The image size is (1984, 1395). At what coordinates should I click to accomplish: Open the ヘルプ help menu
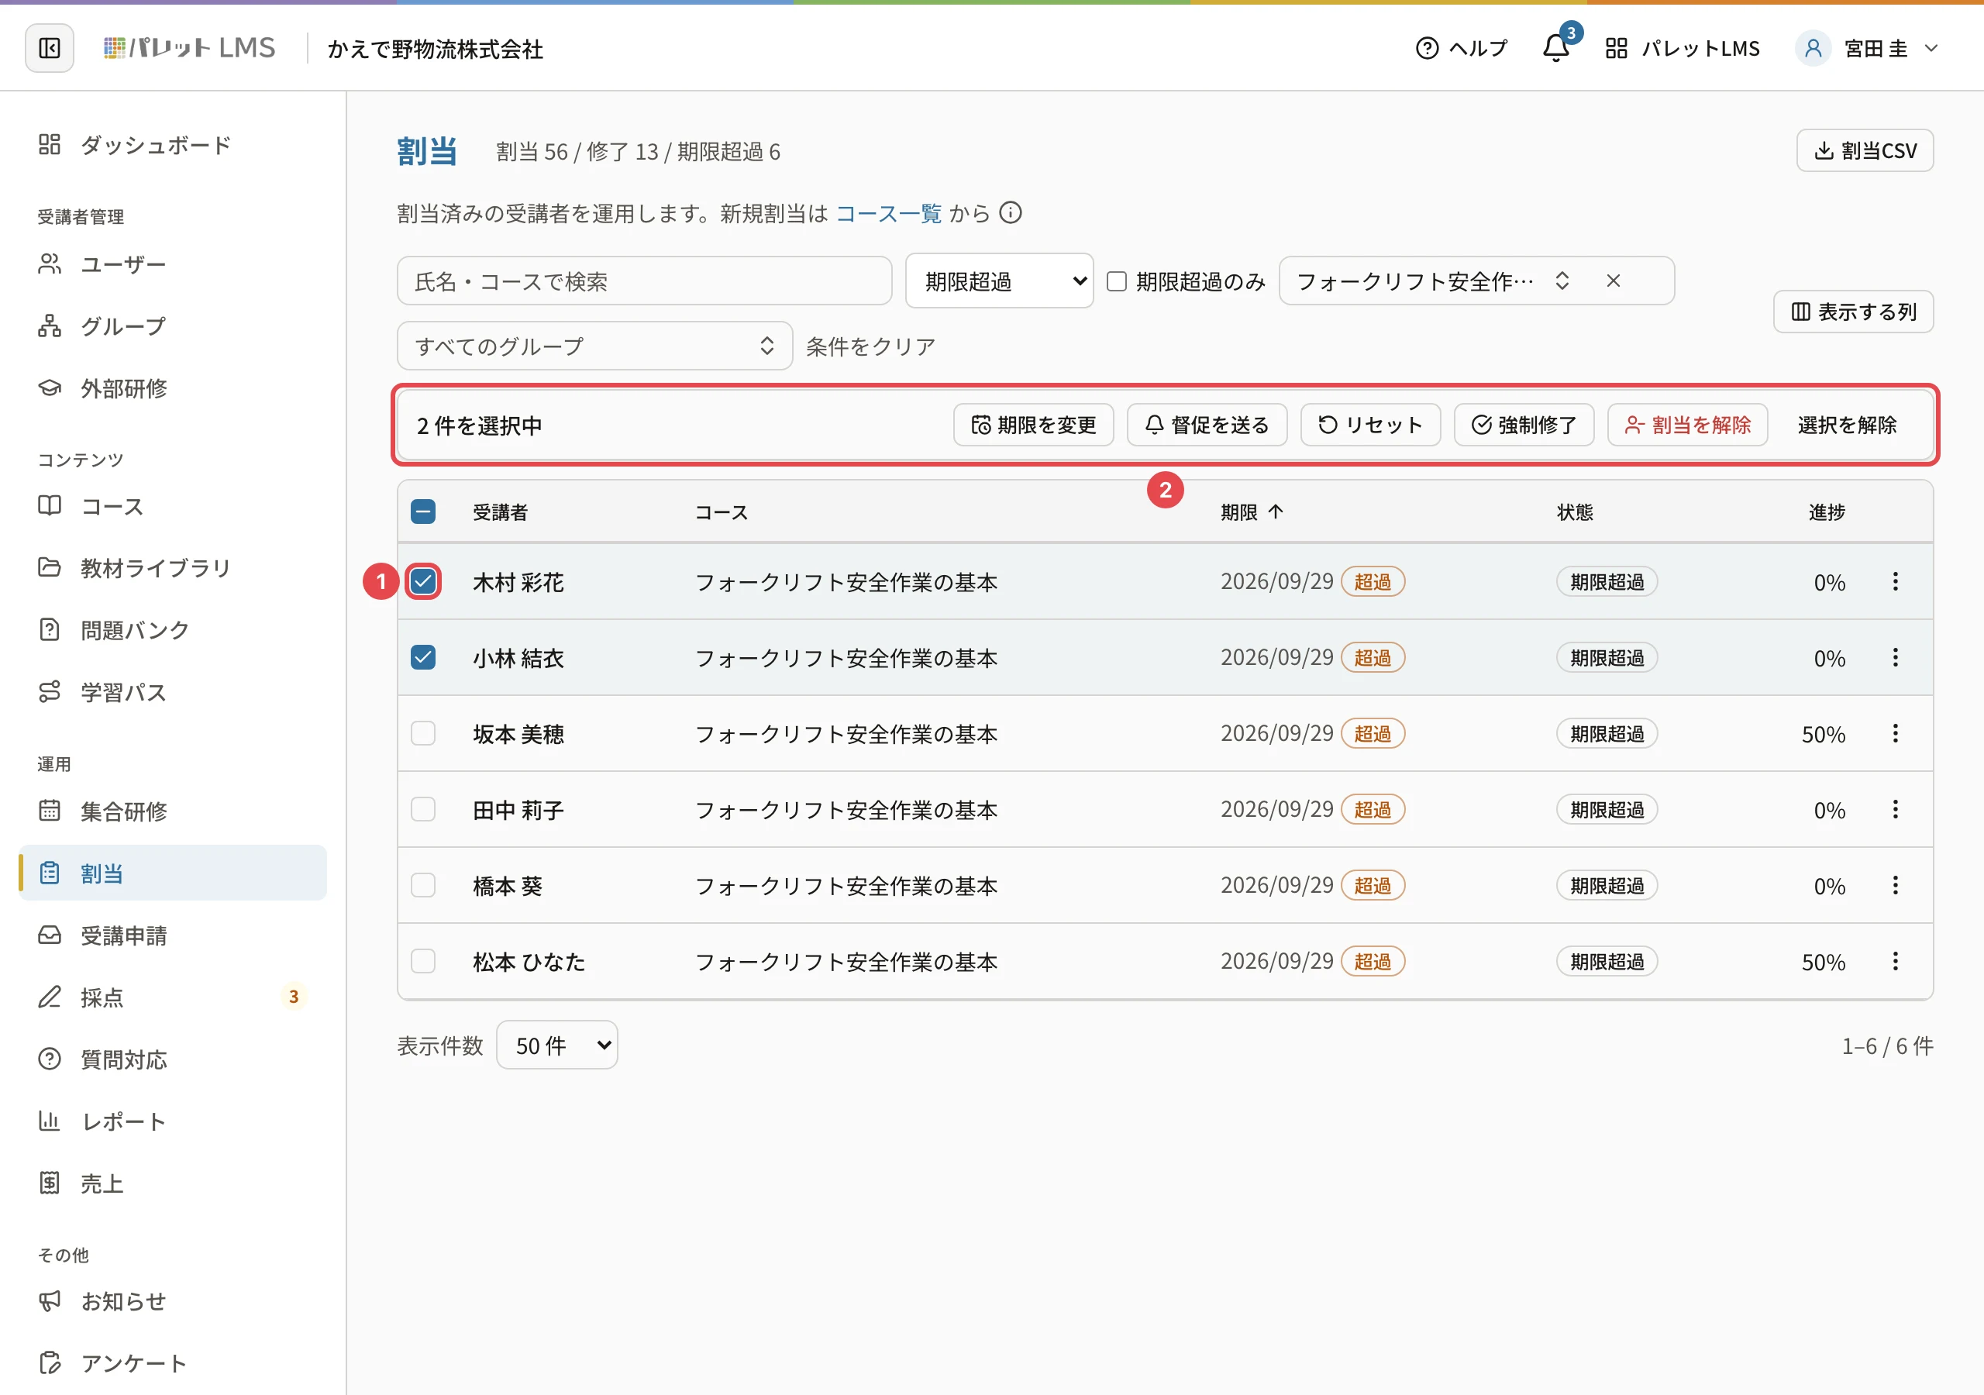point(1461,48)
